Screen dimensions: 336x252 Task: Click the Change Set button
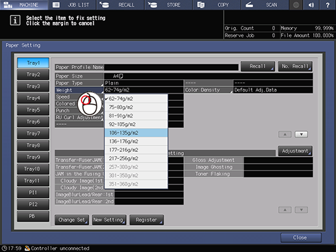click(x=71, y=220)
